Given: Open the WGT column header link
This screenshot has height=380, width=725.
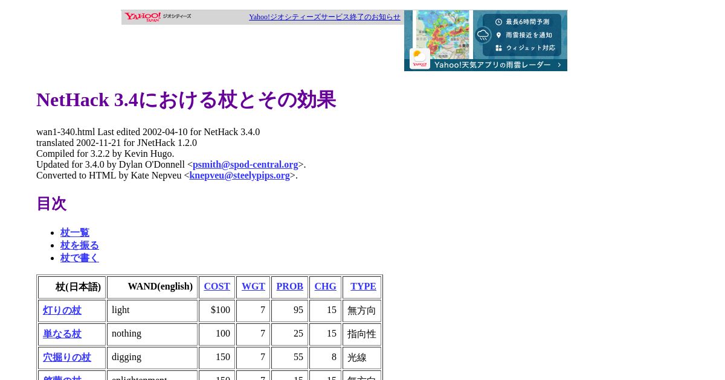Looking at the screenshot, I should pyautogui.click(x=253, y=287).
